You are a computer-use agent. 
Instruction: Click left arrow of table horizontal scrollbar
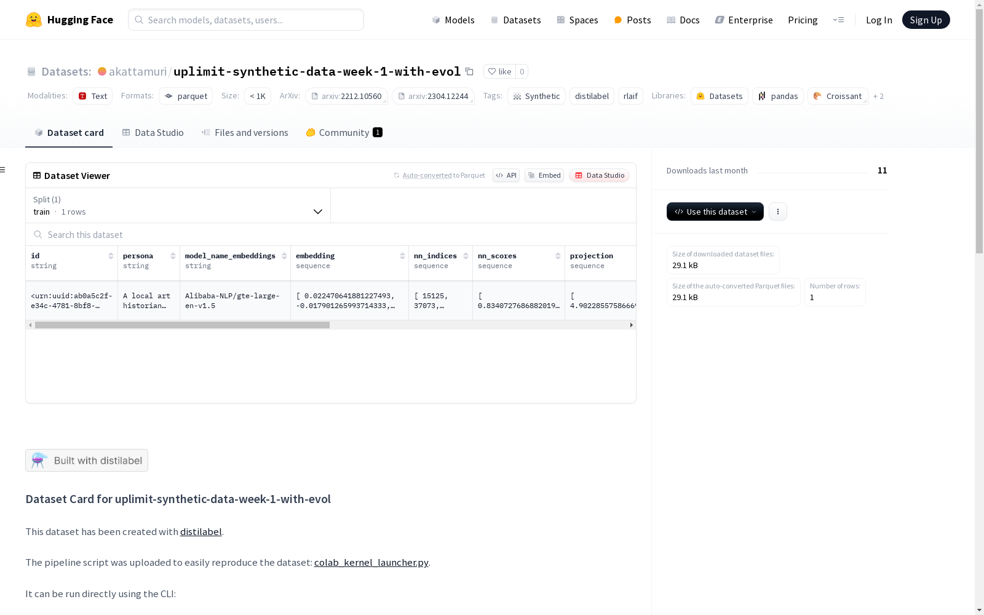(30, 325)
